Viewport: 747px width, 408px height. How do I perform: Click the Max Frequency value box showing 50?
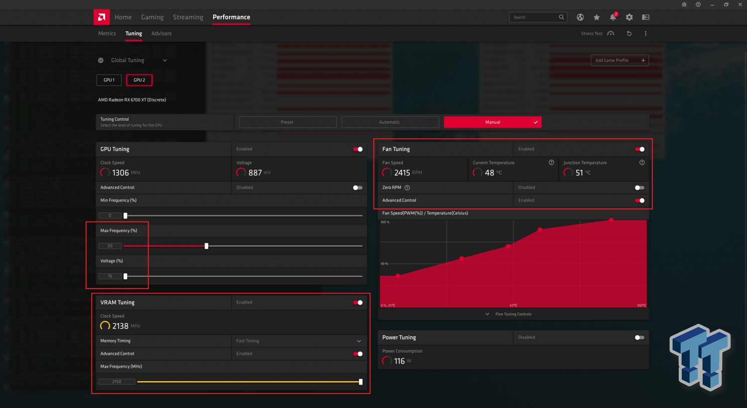point(110,246)
